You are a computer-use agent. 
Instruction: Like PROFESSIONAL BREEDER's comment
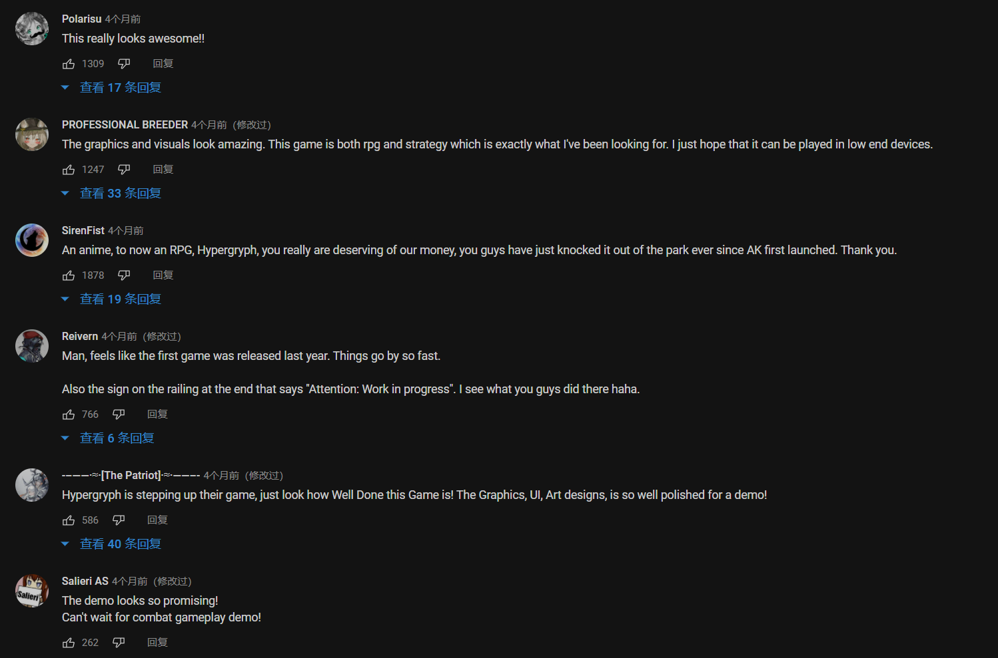pos(69,170)
